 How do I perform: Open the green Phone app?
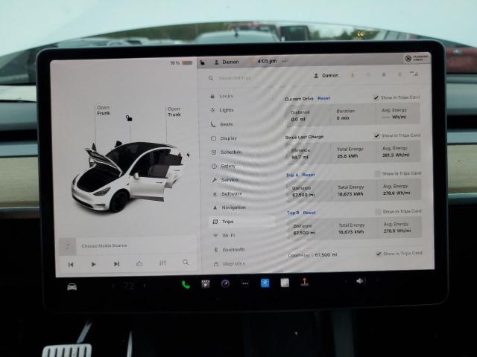(186, 285)
